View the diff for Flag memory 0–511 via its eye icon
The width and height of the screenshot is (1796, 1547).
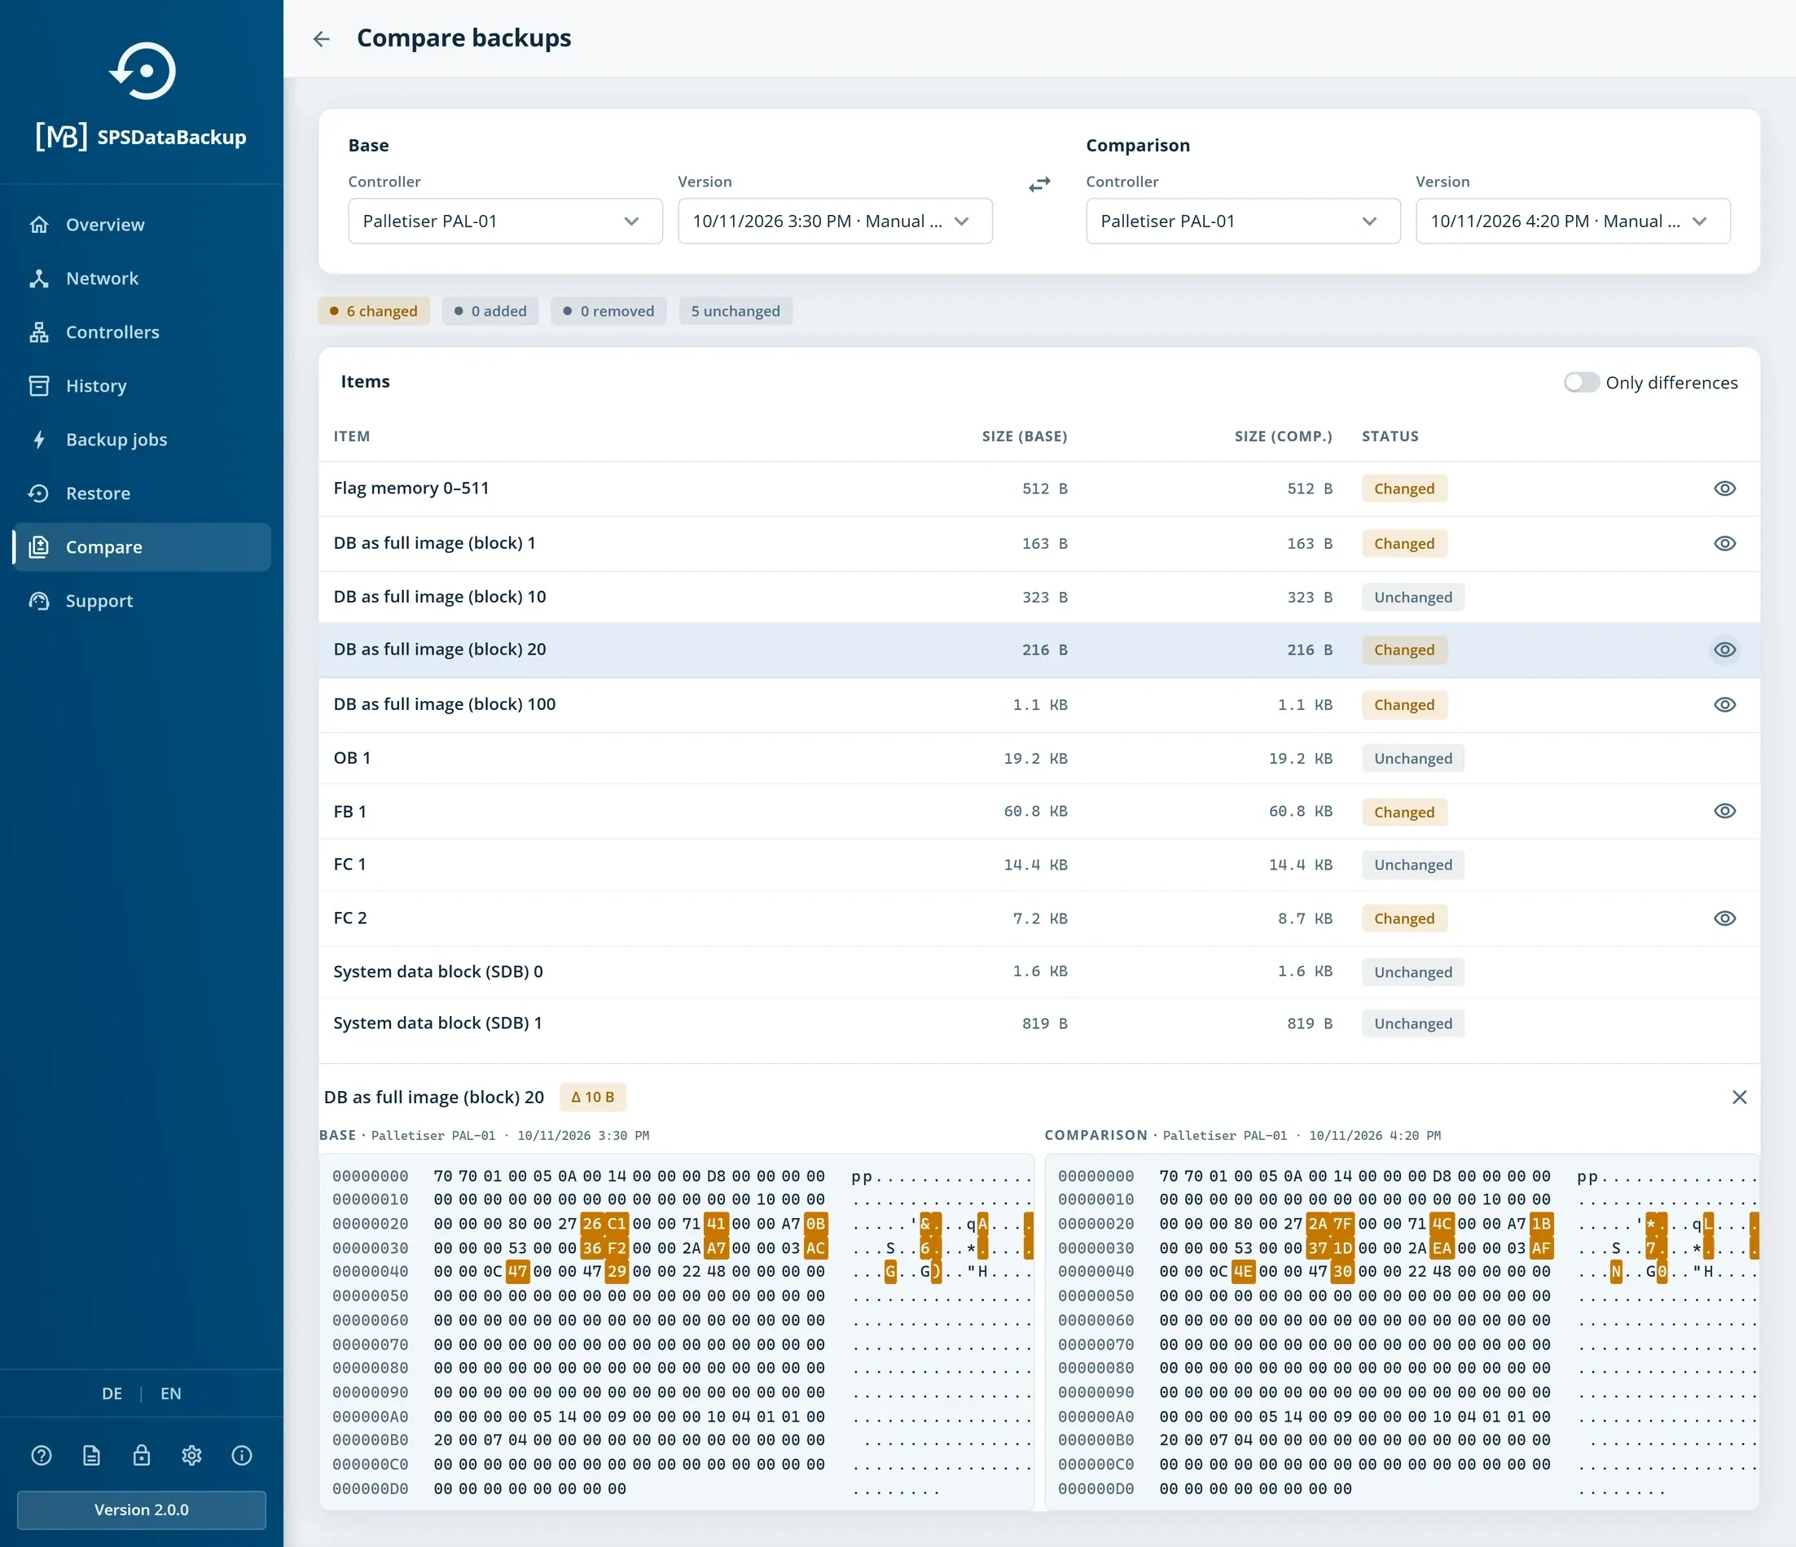[1724, 489]
